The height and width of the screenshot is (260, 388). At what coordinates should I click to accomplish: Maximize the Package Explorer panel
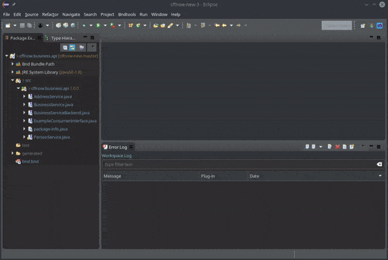pos(92,38)
